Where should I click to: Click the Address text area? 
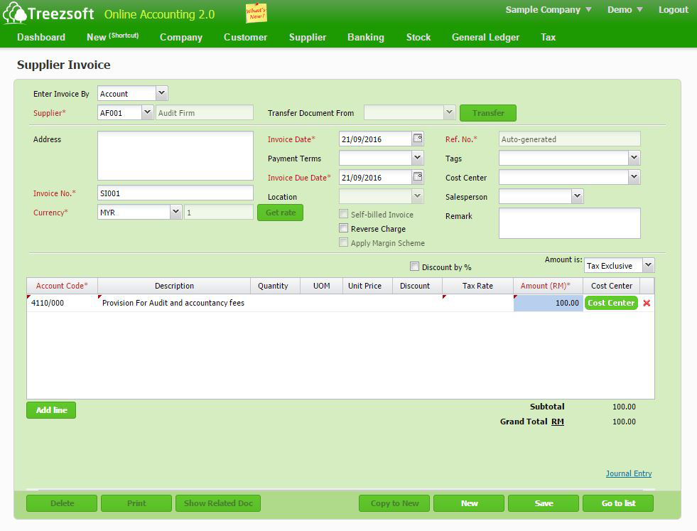pyautogui.click(x=175, y=156)
